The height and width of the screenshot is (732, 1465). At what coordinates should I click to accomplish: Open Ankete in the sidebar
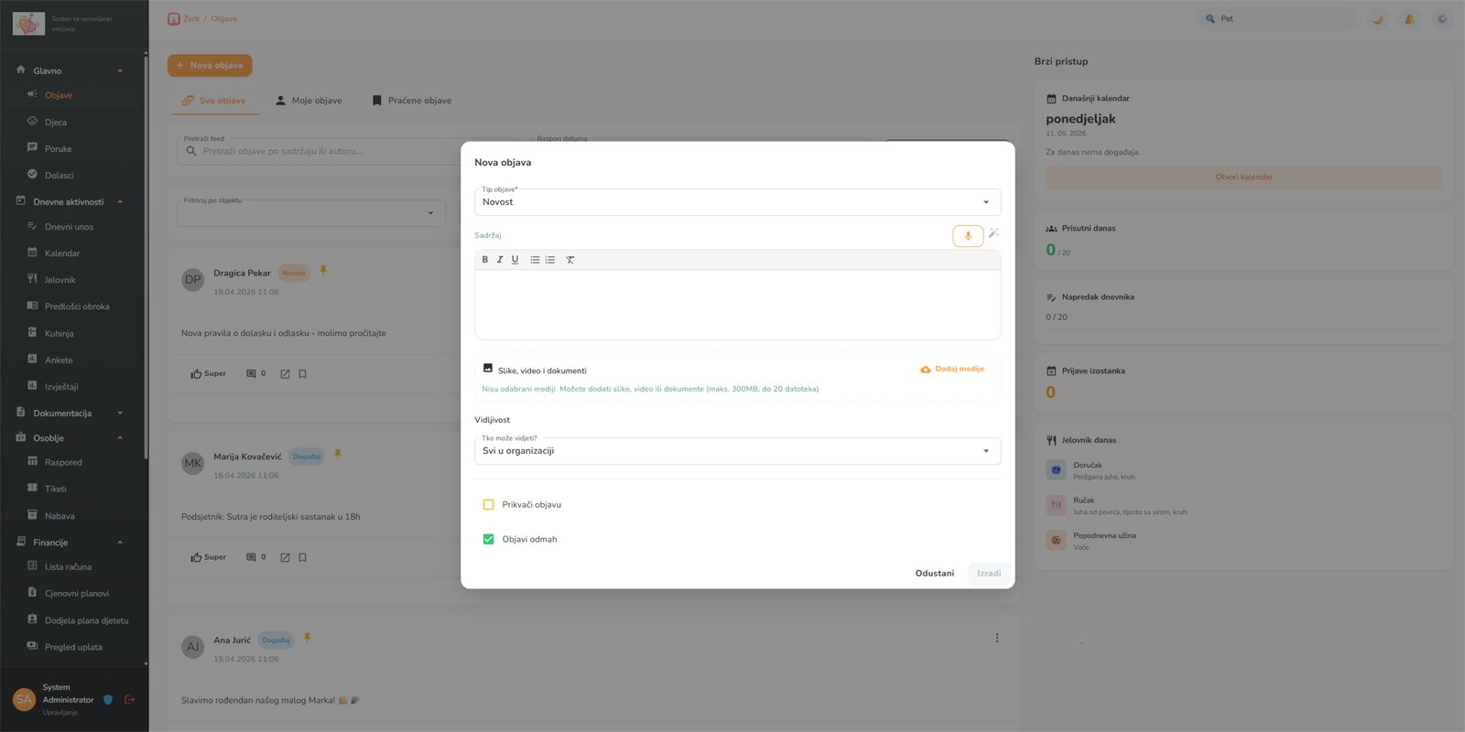(59, 360)
